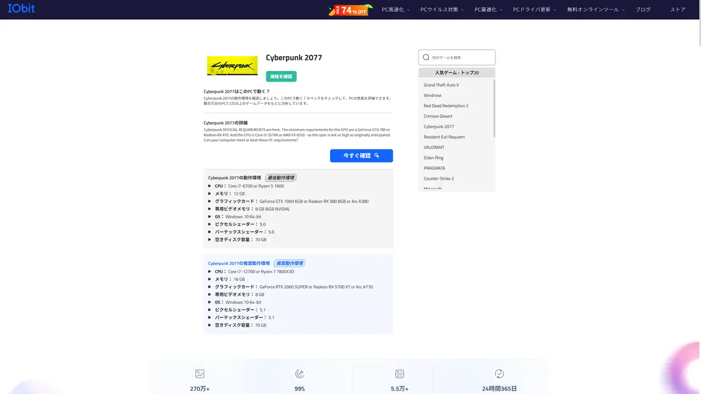Select the 推奨動作環境 badge

point(289,263)
